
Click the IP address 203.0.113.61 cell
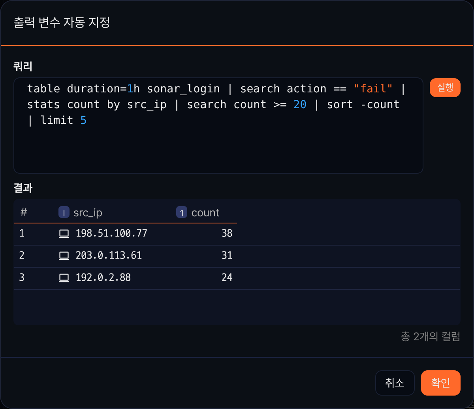(x=109, y=256)
